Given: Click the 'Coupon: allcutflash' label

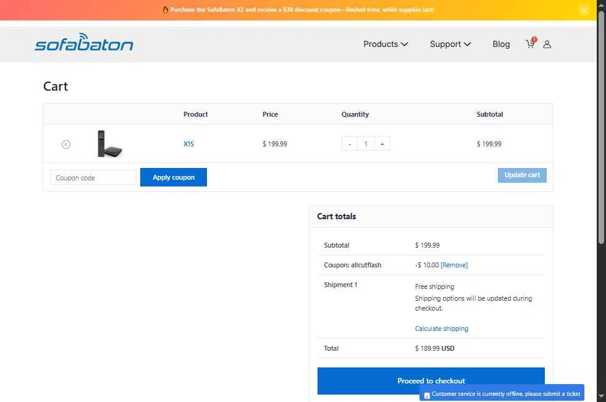Looking at the screenshot, I should 353,265.
